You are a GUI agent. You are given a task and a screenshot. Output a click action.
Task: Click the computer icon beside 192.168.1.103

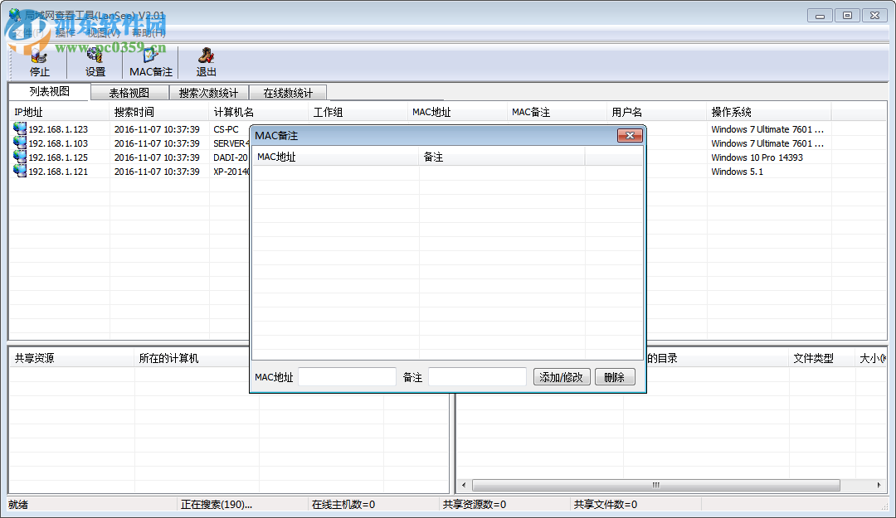18,143
